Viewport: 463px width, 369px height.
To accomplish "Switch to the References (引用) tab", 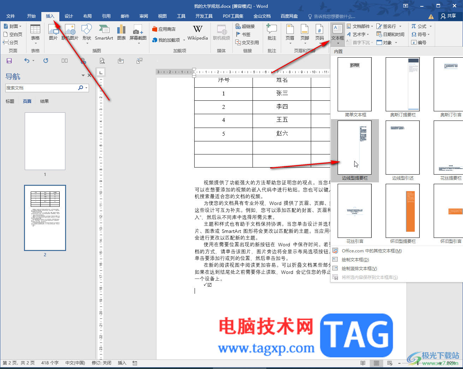I will click(x=106, y=16).
